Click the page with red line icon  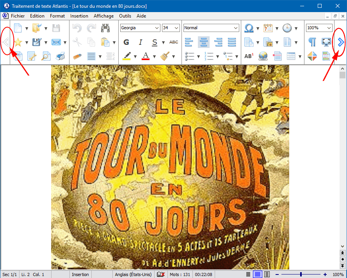click(277, 56)
